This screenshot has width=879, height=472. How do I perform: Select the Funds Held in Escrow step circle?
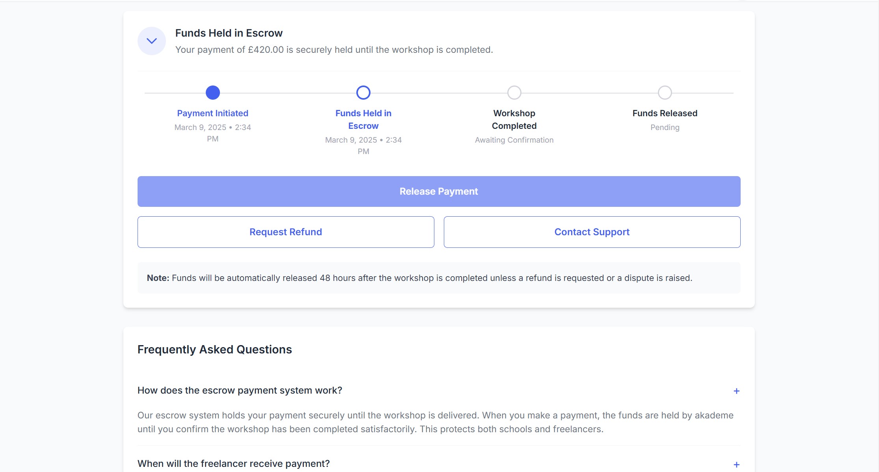pos(363,93)
